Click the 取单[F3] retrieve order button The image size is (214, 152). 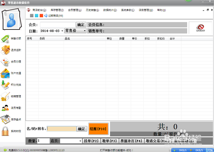(x=110, y=141)
